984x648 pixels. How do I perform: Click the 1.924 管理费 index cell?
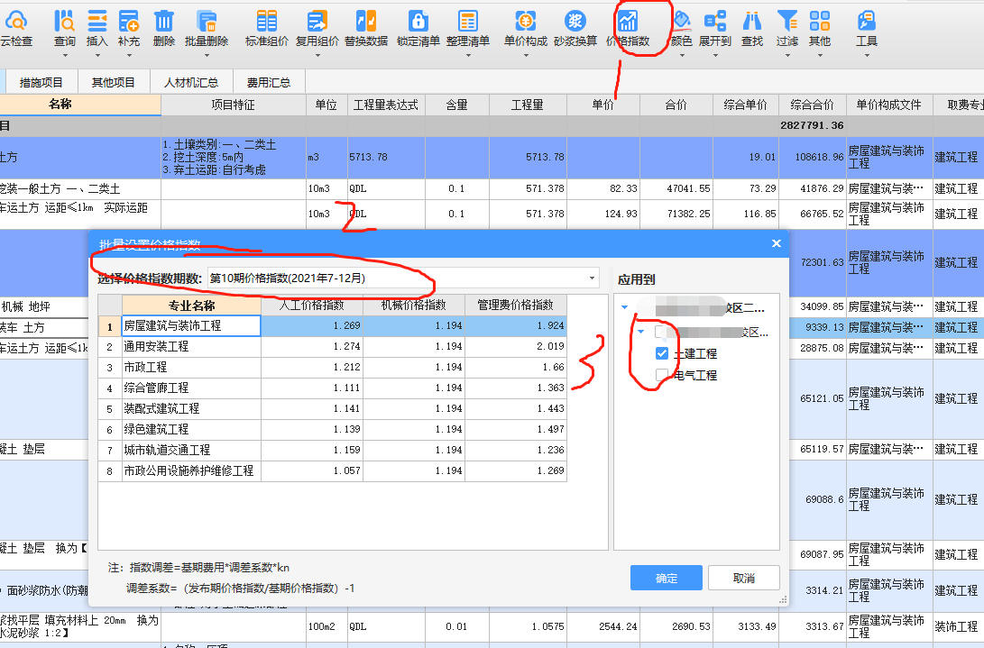tap(516, 325)
